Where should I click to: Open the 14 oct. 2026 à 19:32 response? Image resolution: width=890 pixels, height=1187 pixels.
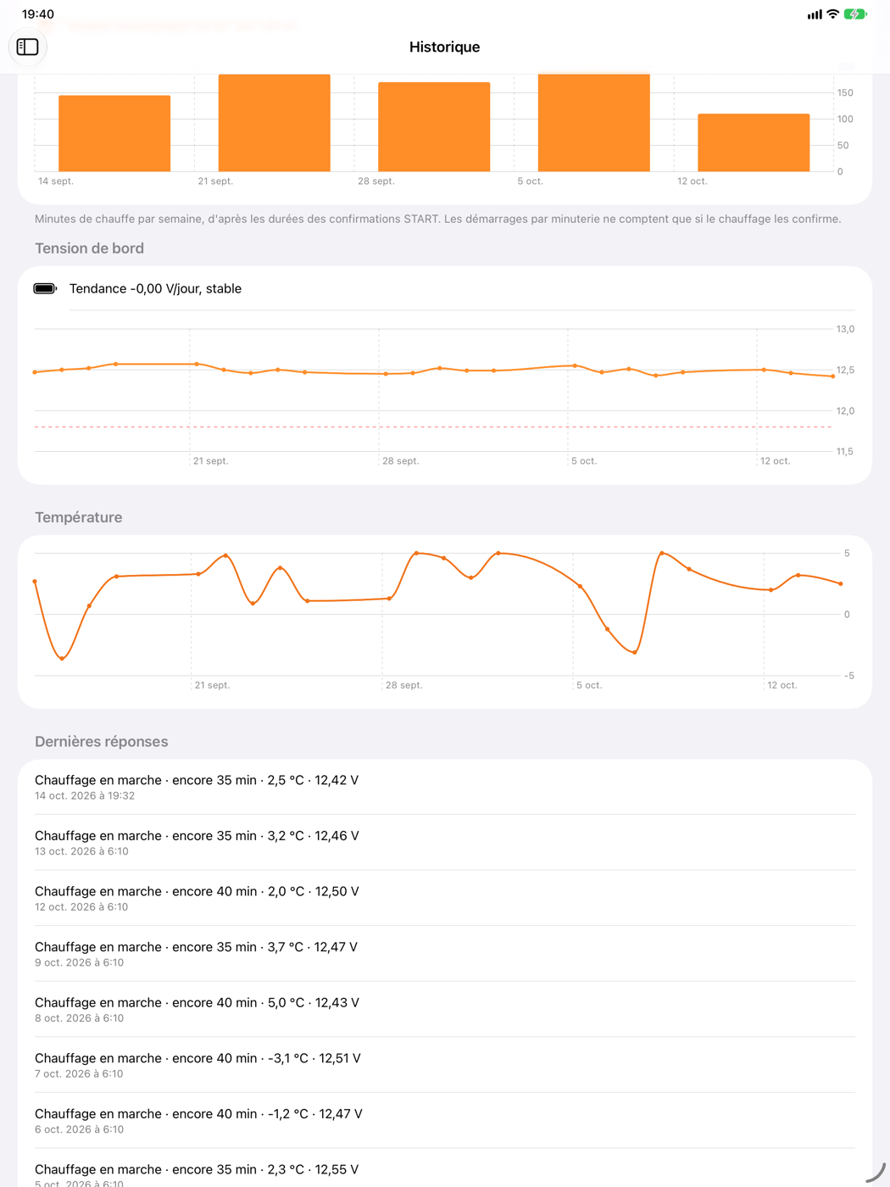tap(445, 787)
